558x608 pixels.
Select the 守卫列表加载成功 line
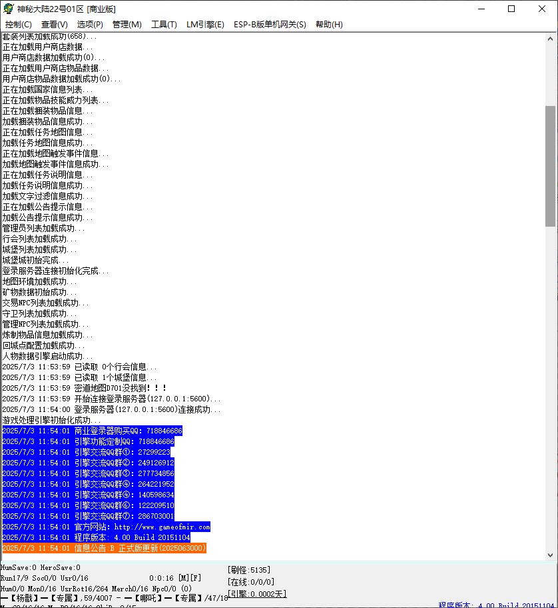tap(39, 313)
